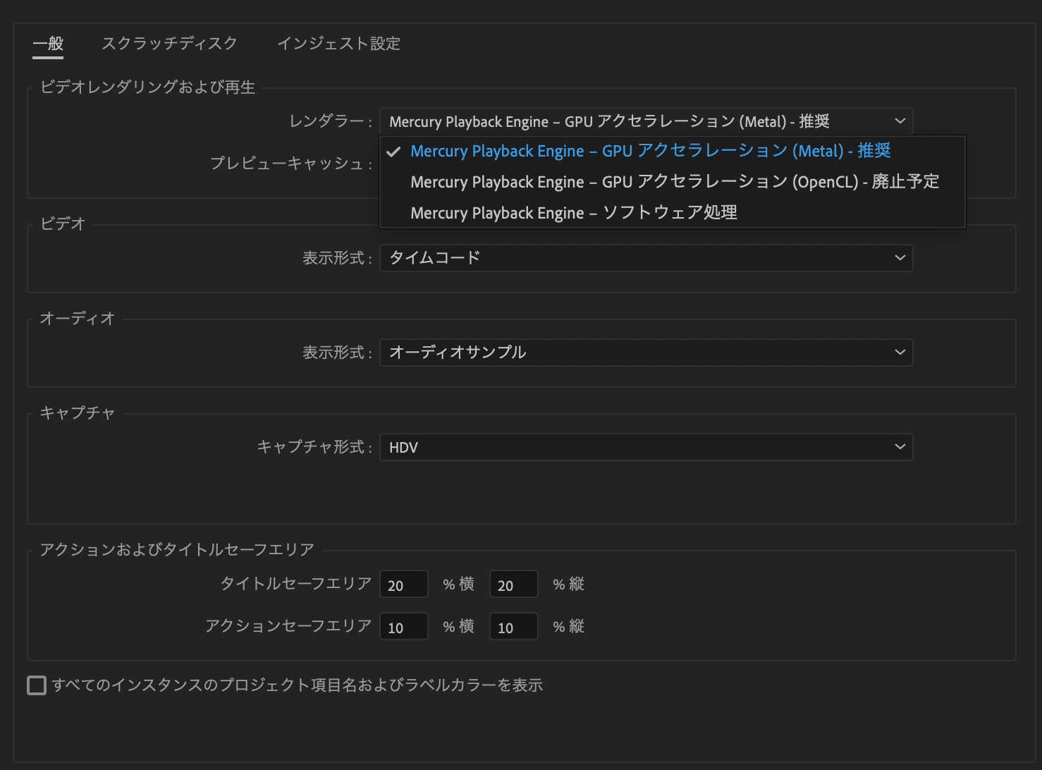Click the キャプチャ形式: label
This screenshot has height=770, width=1042.
pos(314,447)
